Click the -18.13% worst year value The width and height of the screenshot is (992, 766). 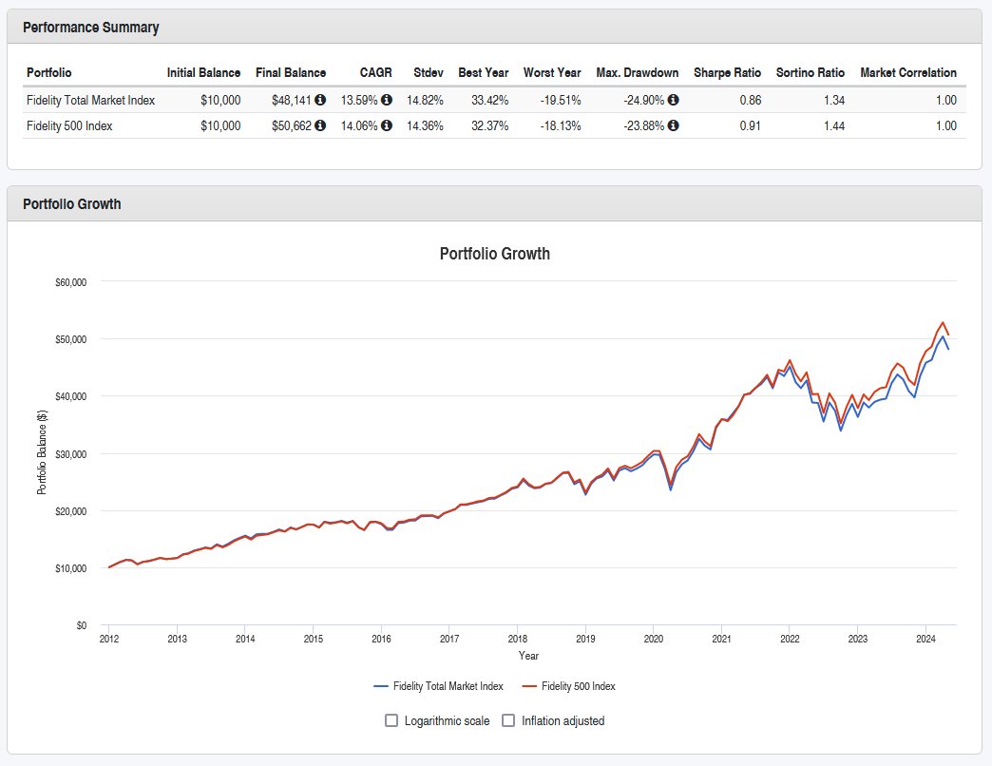point(561,125)
